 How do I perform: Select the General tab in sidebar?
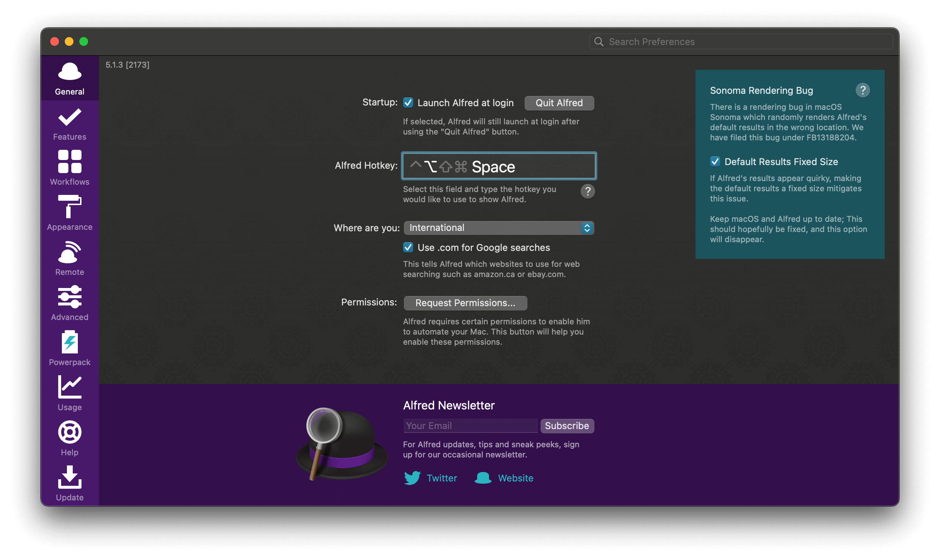(69, 79)
